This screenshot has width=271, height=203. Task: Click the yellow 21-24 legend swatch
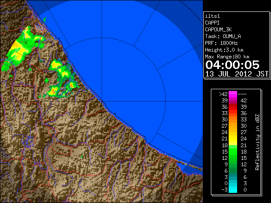pos(233,139)
